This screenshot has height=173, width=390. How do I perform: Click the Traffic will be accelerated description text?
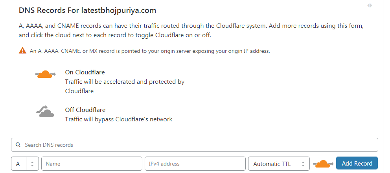(x=125, y=86)
